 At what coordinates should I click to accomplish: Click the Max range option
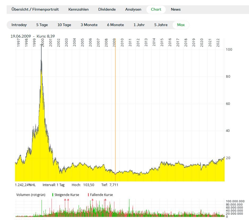click(181, 25)
